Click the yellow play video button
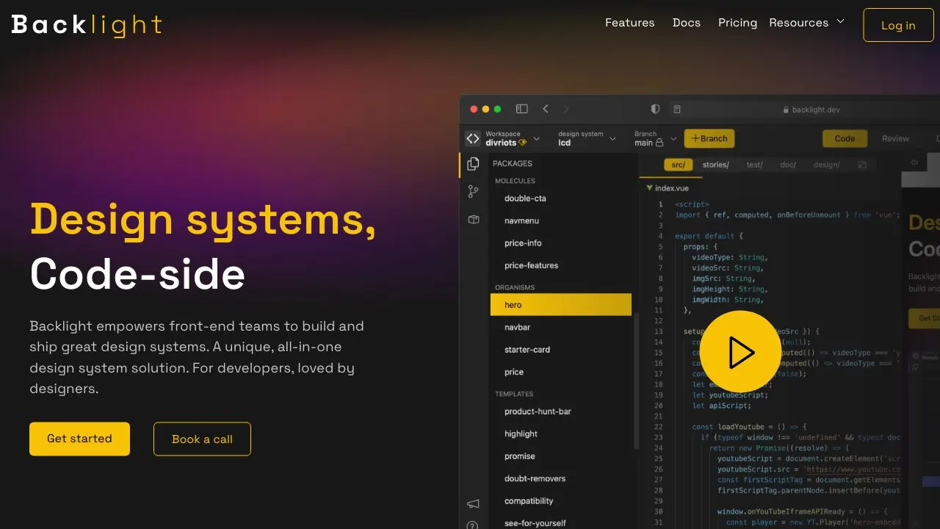The width and height of the screenshot is (940, 529). click(740, 352)
